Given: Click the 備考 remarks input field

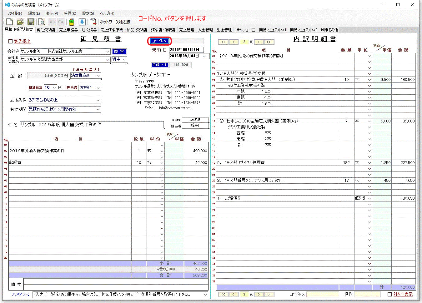Looking at the screenshot, I should pos(116,284).
